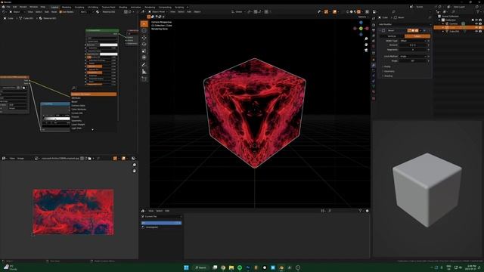Select the Add Cube tool in viewport toolbar

(x=144, y=79)
